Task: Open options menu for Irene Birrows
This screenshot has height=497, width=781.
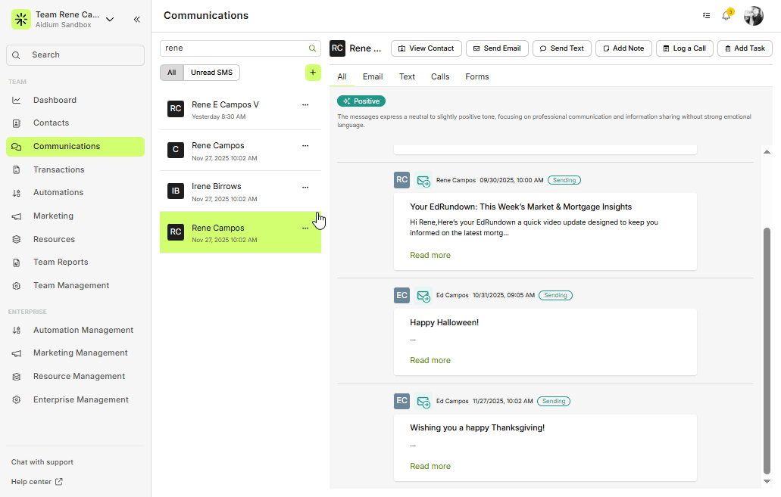Action: 305,187
